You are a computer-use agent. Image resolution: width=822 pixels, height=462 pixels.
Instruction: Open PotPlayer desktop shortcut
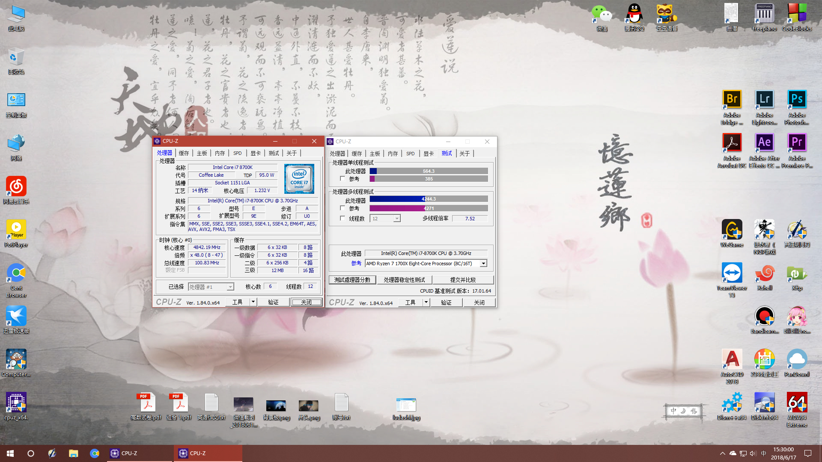click(x=16, y=234)
